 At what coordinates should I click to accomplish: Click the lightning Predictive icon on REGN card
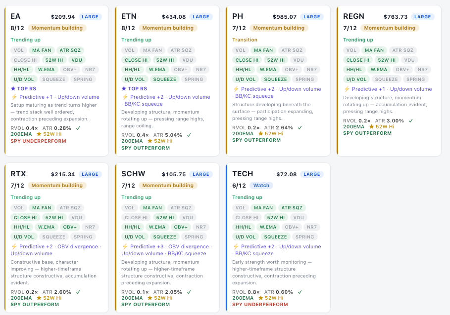[x=347, y=89]
